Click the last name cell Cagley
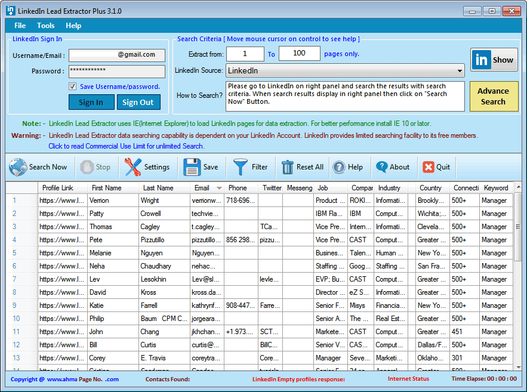Image resolution: width=527 pixels, height=392 pixels. coord(164,227)
